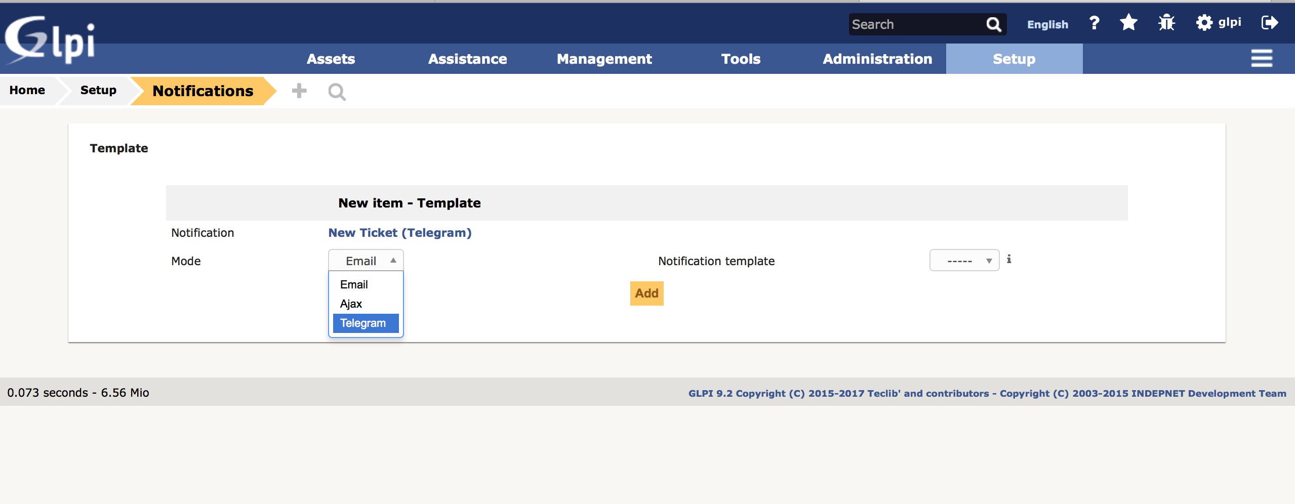Open preferences gear icon
The width and height of the screenshot is (1295, 504).
pyautogui.click(x=1204, y=23)
